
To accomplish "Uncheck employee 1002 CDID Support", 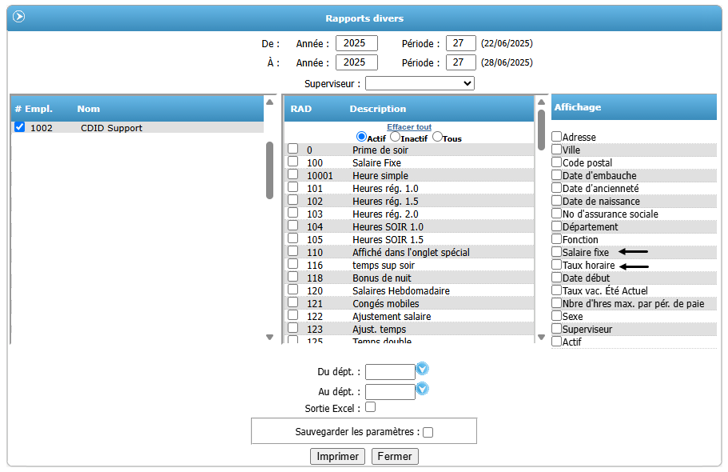I will 20,127.
